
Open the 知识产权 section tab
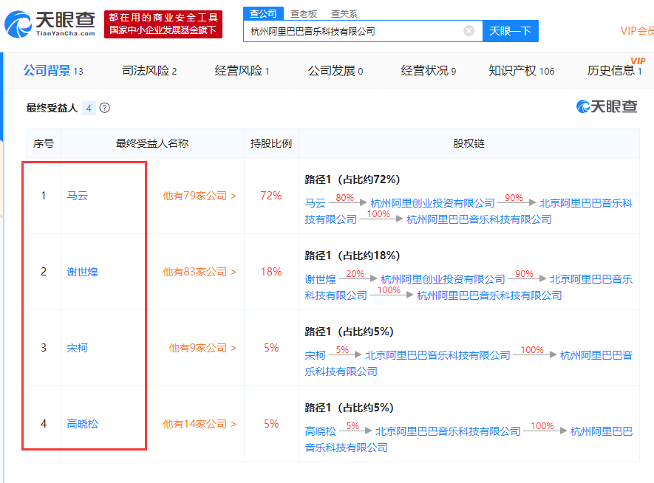[x=522, y=70]
